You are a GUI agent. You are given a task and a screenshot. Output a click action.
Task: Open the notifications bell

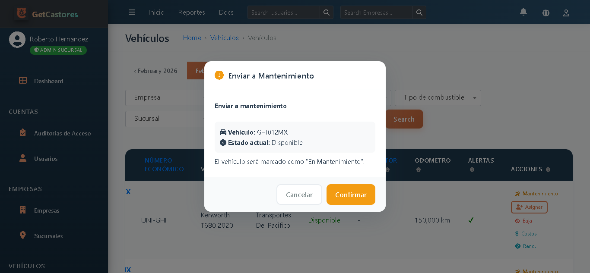[x=523, y=13]
